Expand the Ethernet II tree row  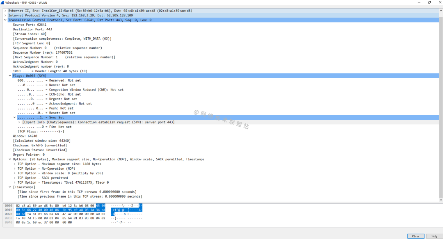point(5,11)
